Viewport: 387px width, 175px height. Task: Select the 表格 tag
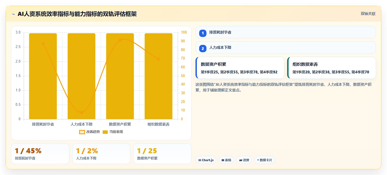[x=226, y=160]
